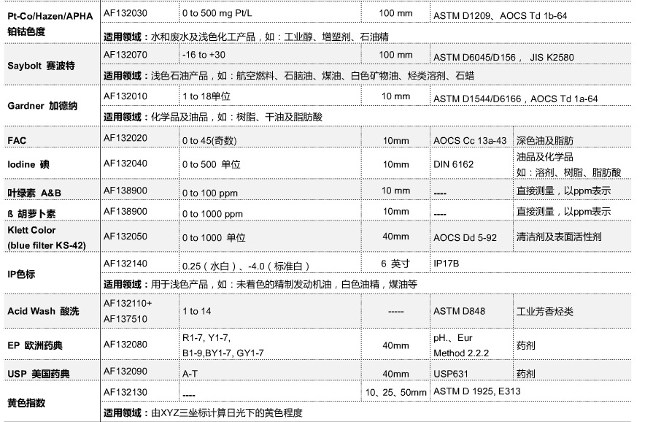Click the AOCS Dd 5-92 standard

[x=465, y=238]
